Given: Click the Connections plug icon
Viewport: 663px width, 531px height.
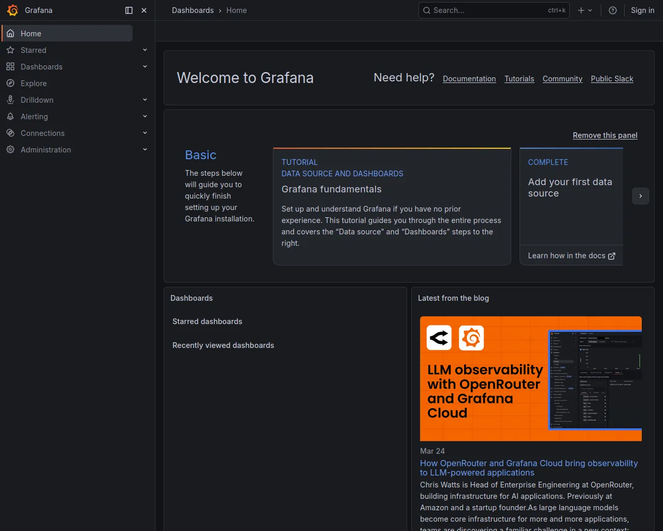Looking at the screenshot, I should tap(10, 133).
